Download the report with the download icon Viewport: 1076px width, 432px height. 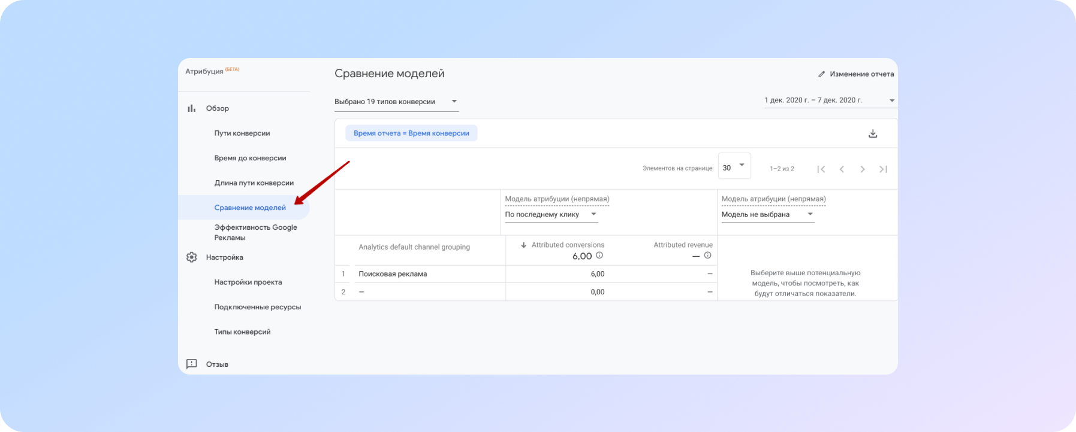[873, 133]
